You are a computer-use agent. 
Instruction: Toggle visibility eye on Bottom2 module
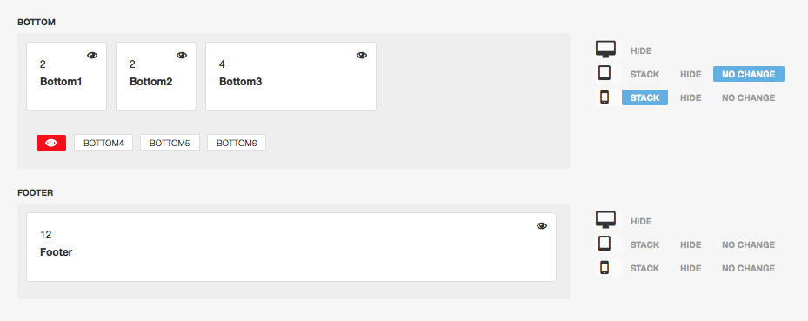click(x=182, y=56)
